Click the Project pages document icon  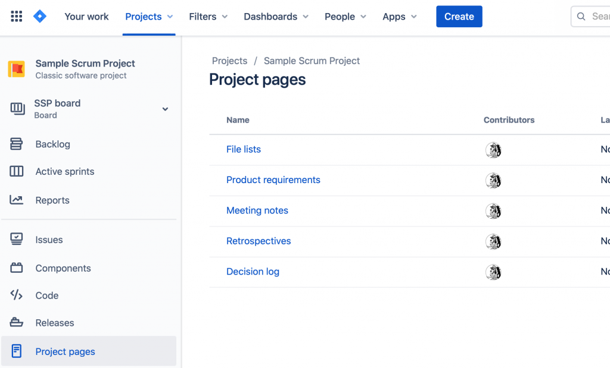[16, 351]
